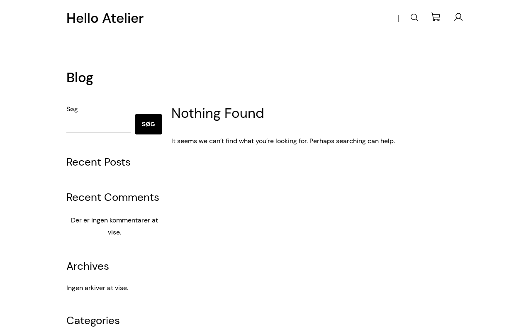The height and width of the screenshot is (332, 531).
Task: Click the Søg label above search field
Action: click(x=72, y=109)
